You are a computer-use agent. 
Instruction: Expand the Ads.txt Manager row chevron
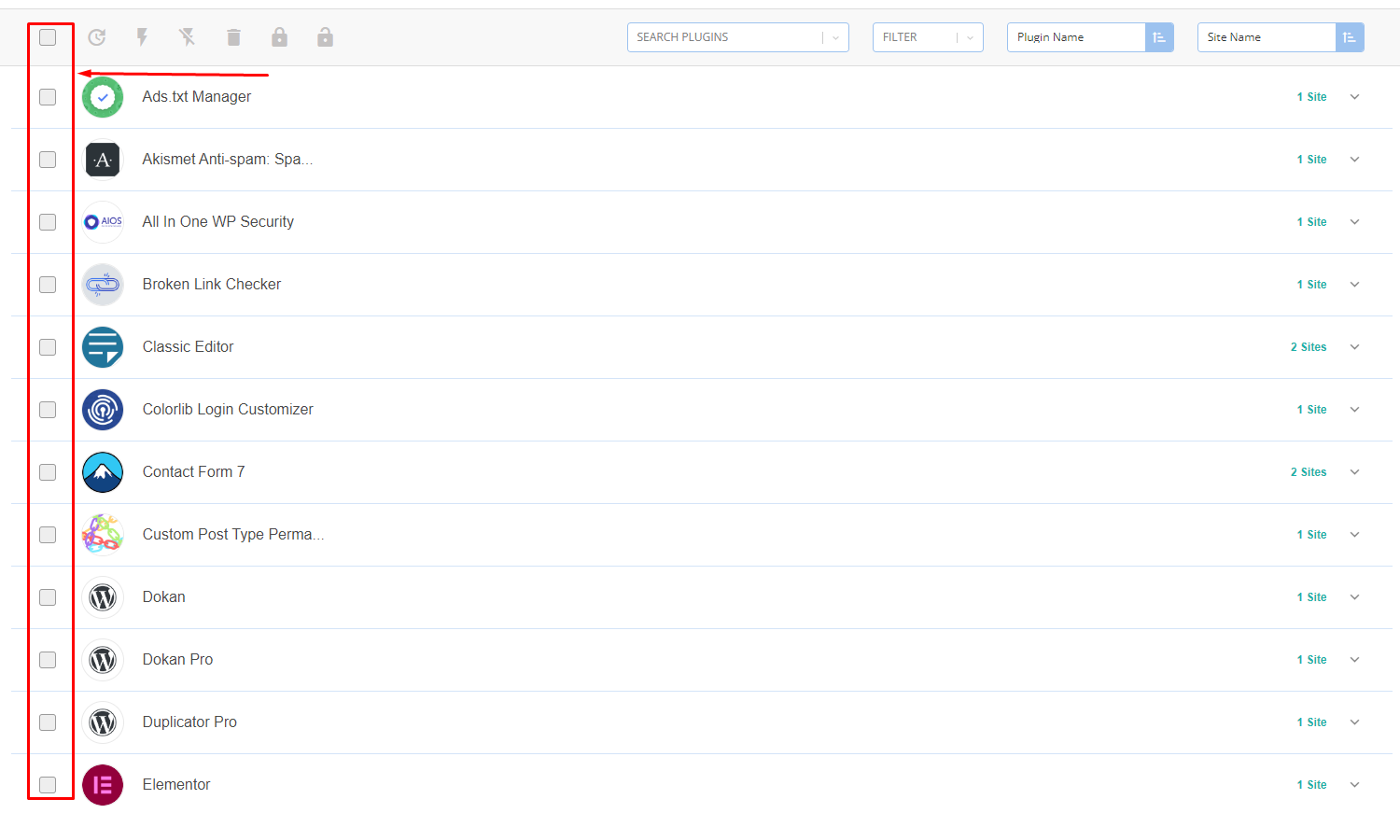point(1354,97)
